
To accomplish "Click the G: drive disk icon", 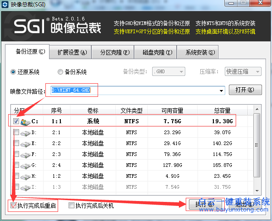I will pyautogui.click(x=25, y=166).
